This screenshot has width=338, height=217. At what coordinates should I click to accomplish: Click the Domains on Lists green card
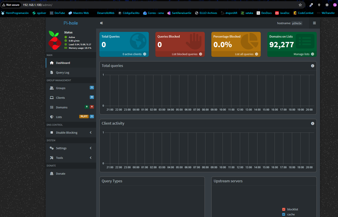coord(292,44)
